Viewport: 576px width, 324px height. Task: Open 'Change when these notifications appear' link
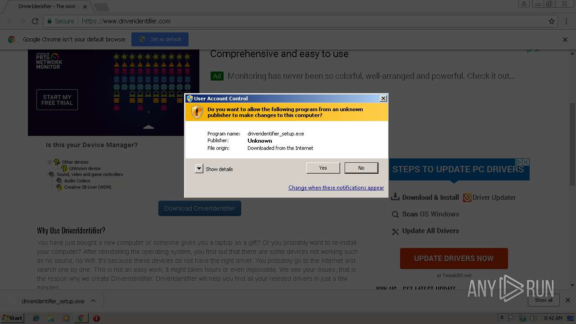336,188
